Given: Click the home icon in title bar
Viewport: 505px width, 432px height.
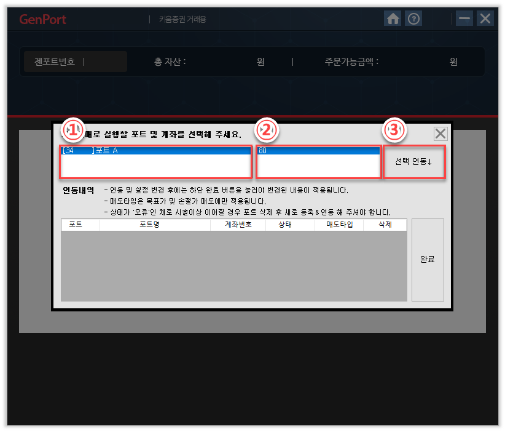Looking at the screenshot, I should [393, 19].
